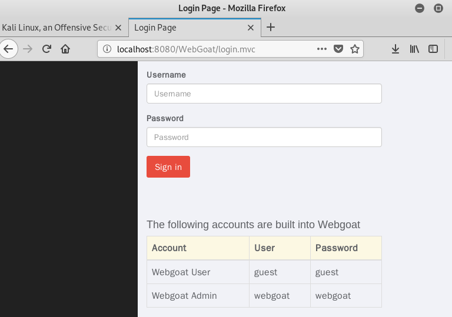Go back to the previous page
Viewport: 452px width, 317px height.
[8, 49]
